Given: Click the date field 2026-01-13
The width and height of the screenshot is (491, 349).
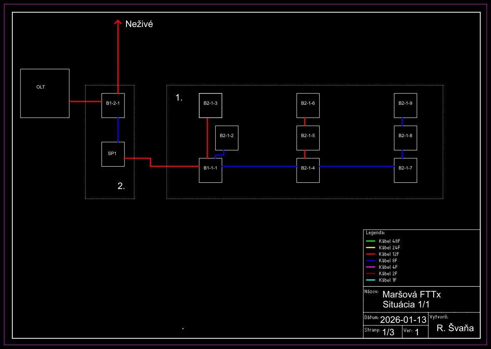Looking at the screenshot, I should (x=403, y=320).
